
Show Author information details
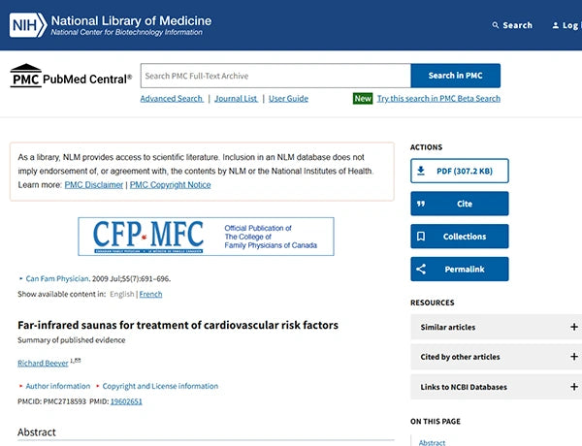click(x=57, y=386)
